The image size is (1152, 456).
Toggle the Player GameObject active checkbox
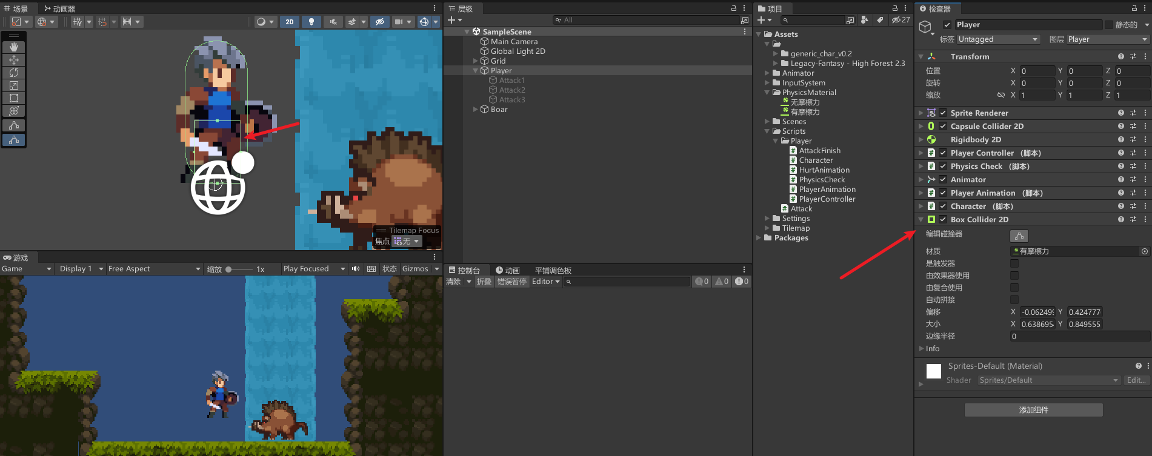click(947, 25)
